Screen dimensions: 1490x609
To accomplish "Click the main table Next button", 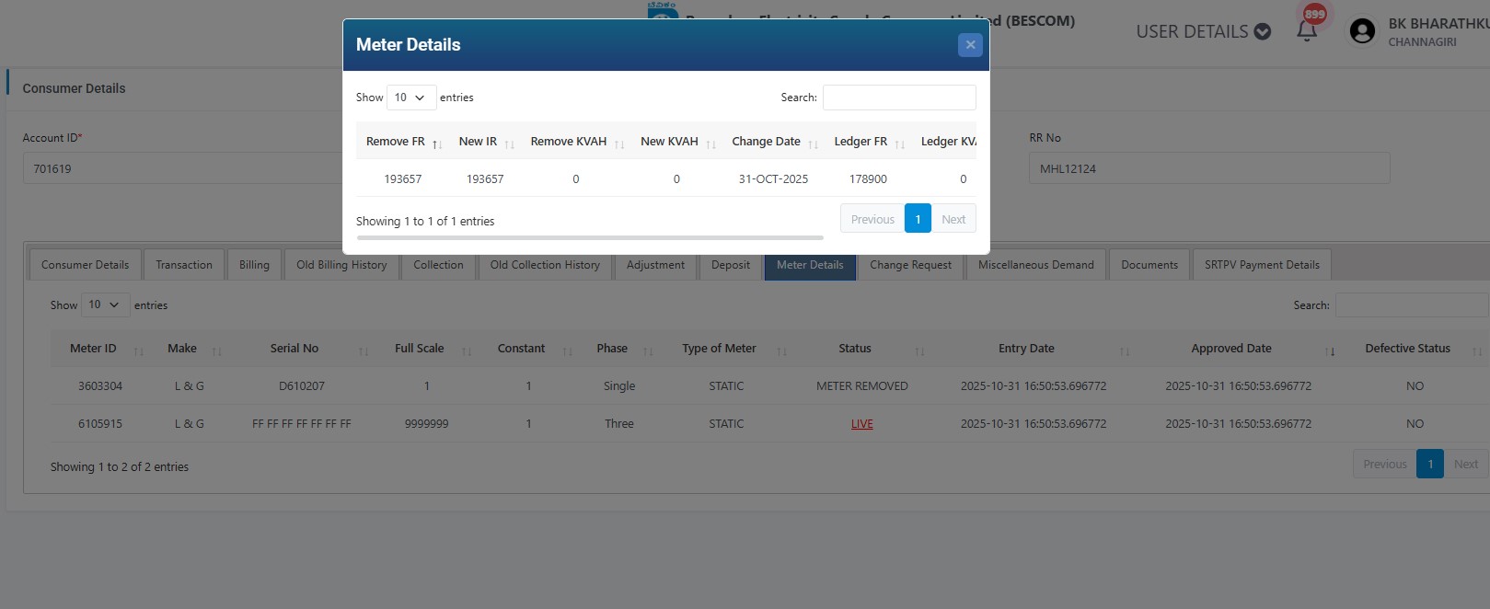I will coord(1466,464).
